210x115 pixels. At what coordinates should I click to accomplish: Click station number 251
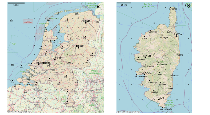(x=58, y=15)
